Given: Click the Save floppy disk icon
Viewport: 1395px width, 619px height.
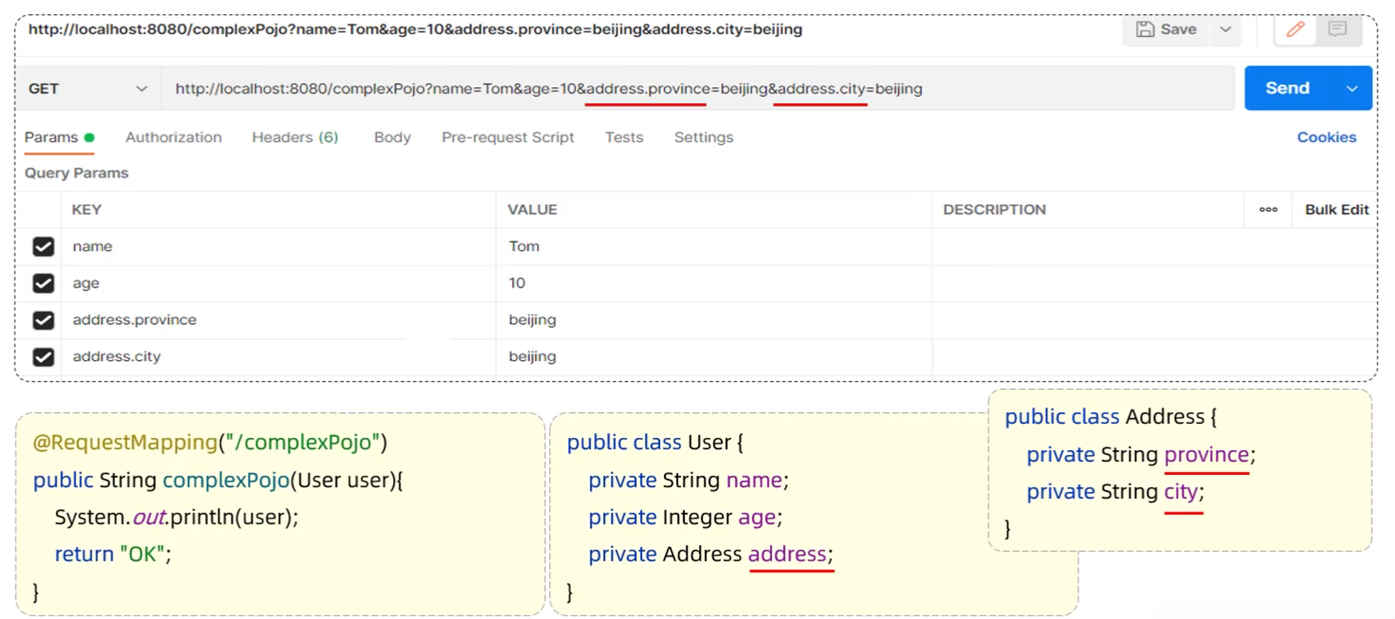Looking at the screenshot, I should (1144, 29).
